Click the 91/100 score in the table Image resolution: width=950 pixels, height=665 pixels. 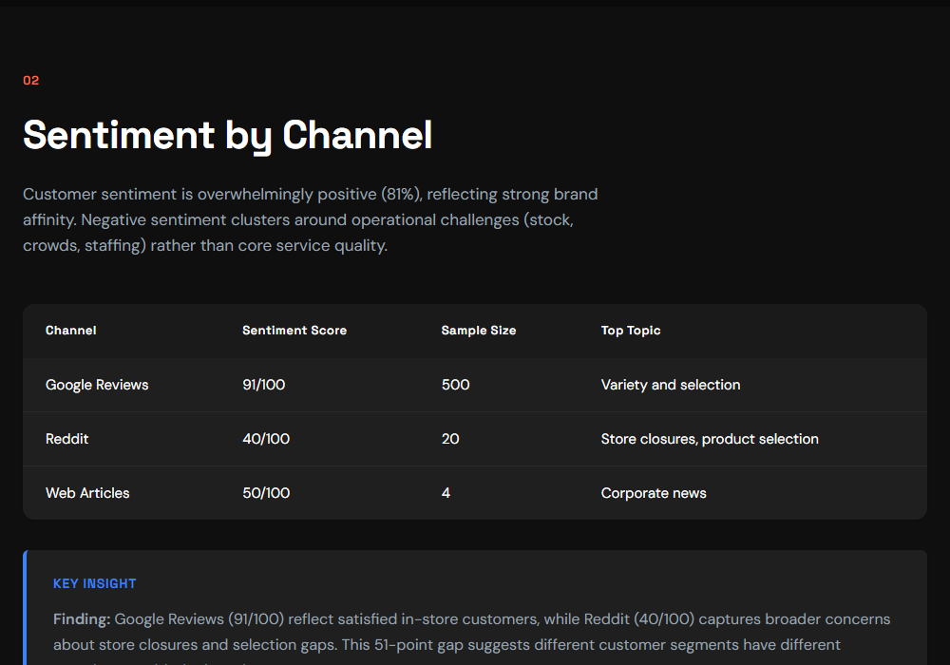click(x=264, y=385)
